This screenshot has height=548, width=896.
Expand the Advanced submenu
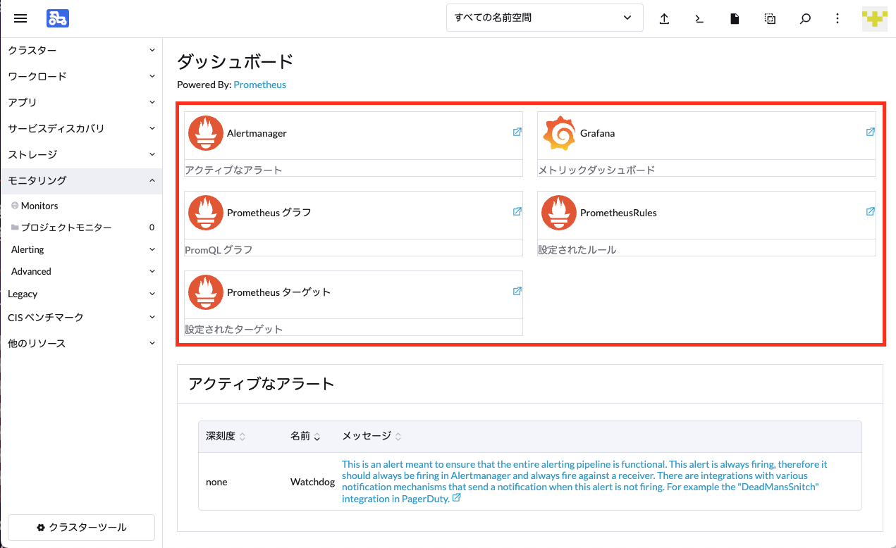pyautogui.click(x=81, y=271)
